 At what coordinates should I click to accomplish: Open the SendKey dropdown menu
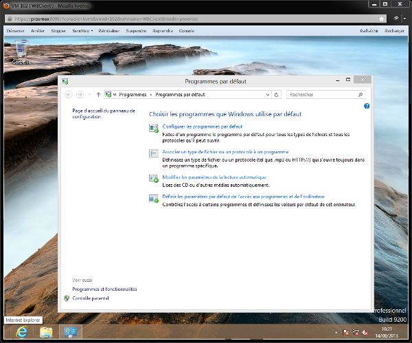pos(82,31)
